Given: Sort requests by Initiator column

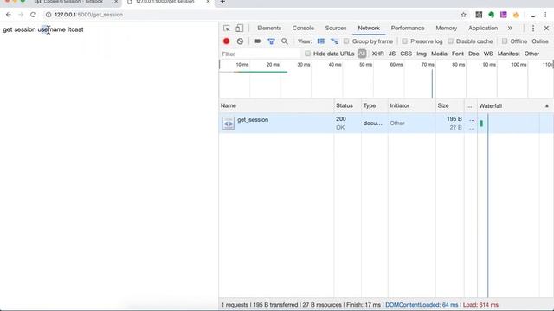Looking at the screenshot, I should [412, 105].
